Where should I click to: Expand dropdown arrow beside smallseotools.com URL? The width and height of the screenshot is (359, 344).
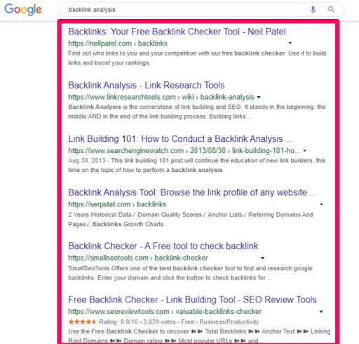[x=262, y=258]
